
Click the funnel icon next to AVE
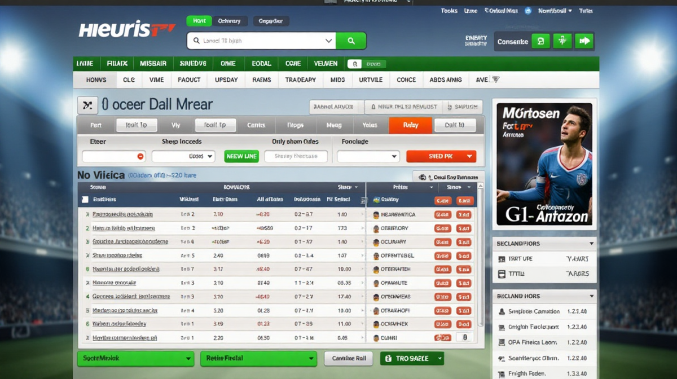click(495, 80)
